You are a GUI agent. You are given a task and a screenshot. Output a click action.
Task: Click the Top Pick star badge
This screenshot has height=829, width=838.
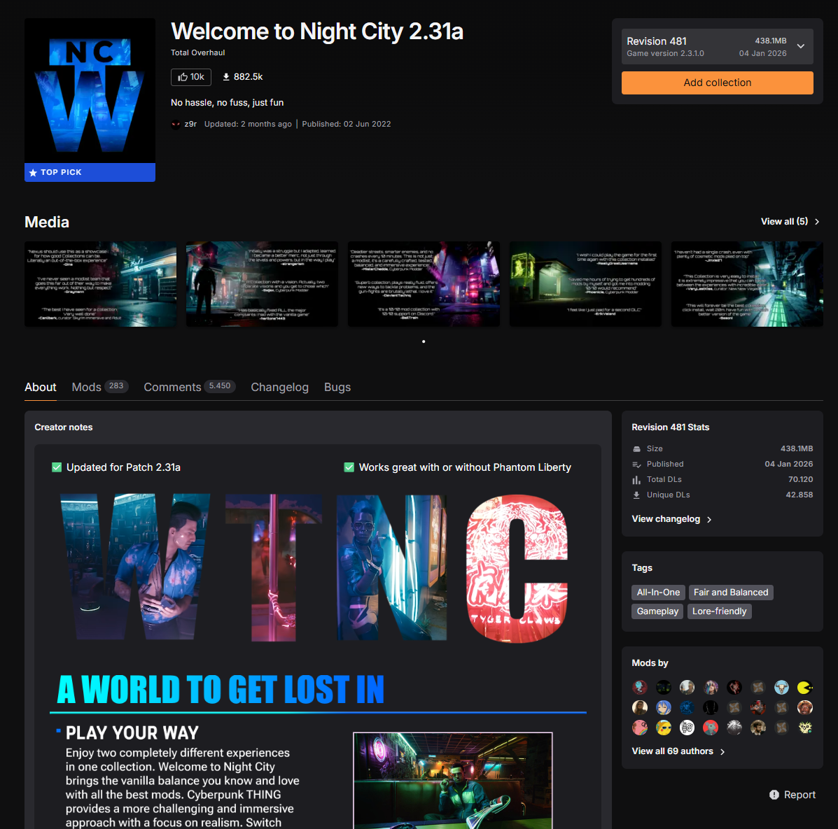(33, 173)
